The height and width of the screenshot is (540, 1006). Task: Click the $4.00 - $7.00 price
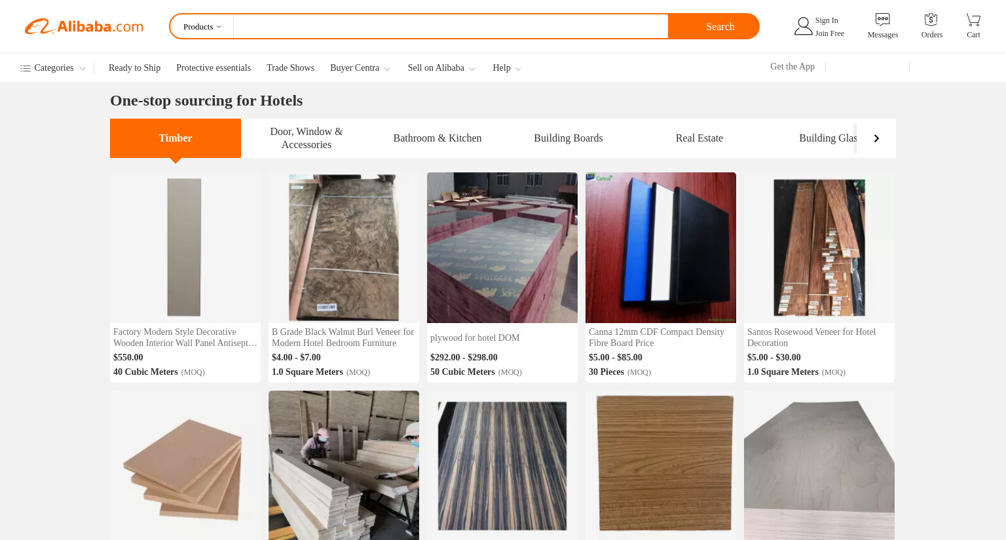coord(296,358)
